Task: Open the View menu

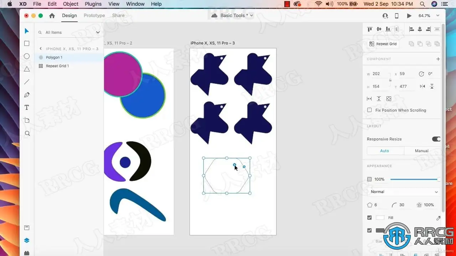Action: [x=114, y=4]
